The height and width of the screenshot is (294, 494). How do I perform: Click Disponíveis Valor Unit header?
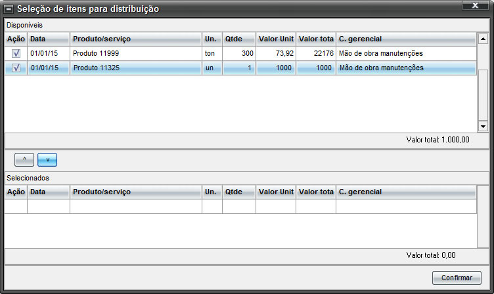[276, 39]
